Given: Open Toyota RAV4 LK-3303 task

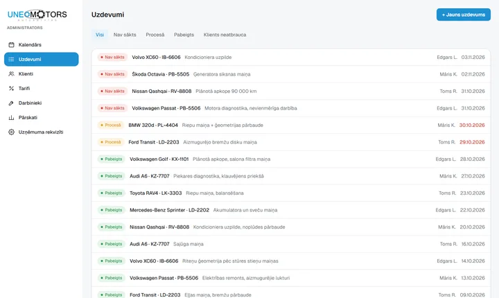Looking at the screenshot, I should 291,193.
